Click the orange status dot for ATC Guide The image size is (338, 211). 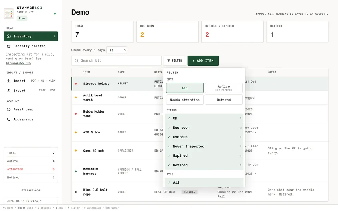[76, 132]
